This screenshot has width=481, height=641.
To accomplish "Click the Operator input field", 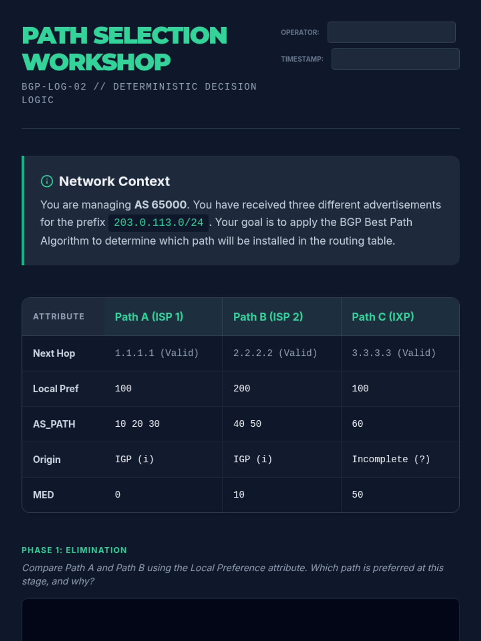I will 391,32.
